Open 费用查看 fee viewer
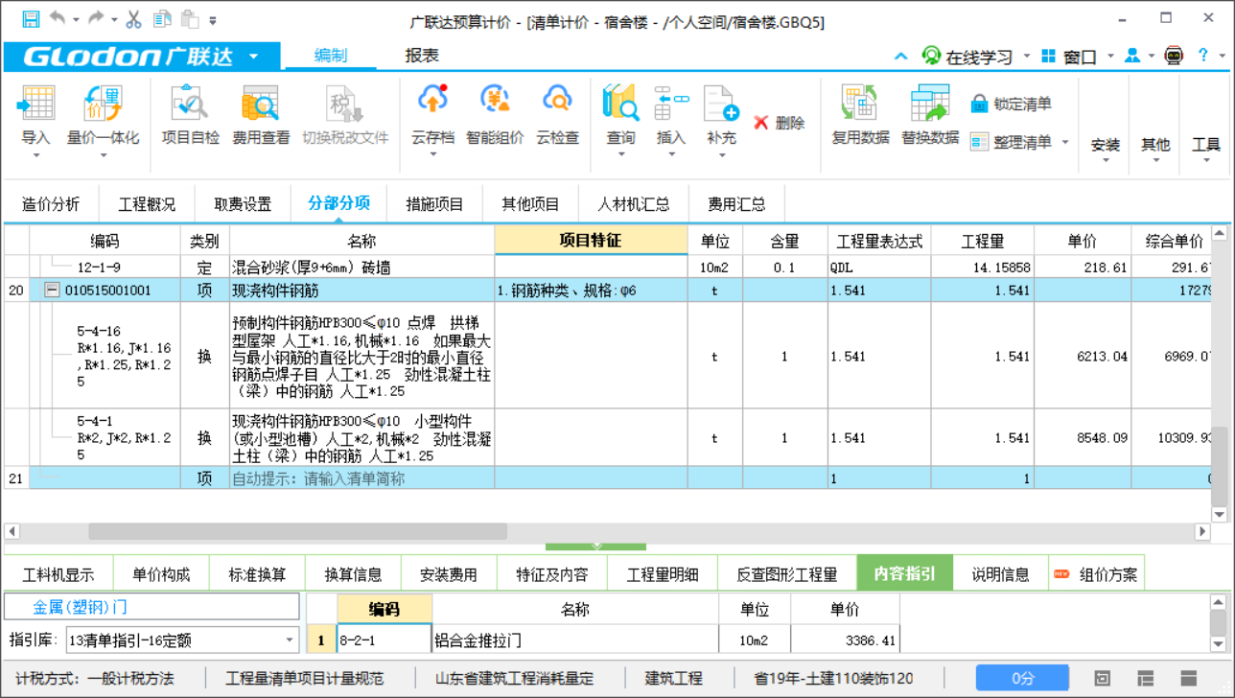Viewport: 1235px width, 698px height. 261,115
